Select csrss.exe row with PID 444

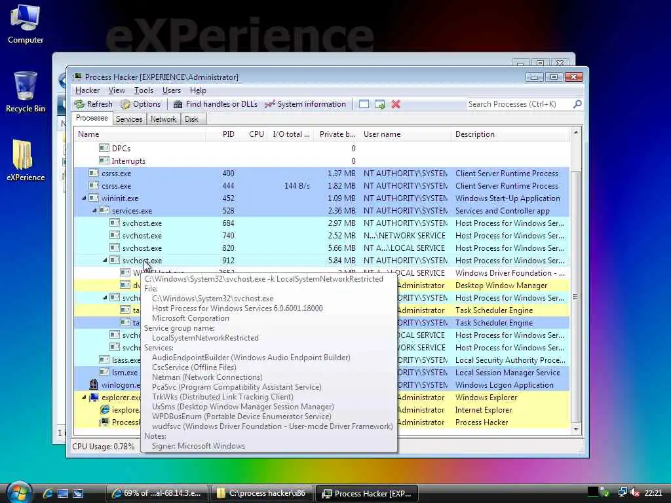click(x=322, y=185)
